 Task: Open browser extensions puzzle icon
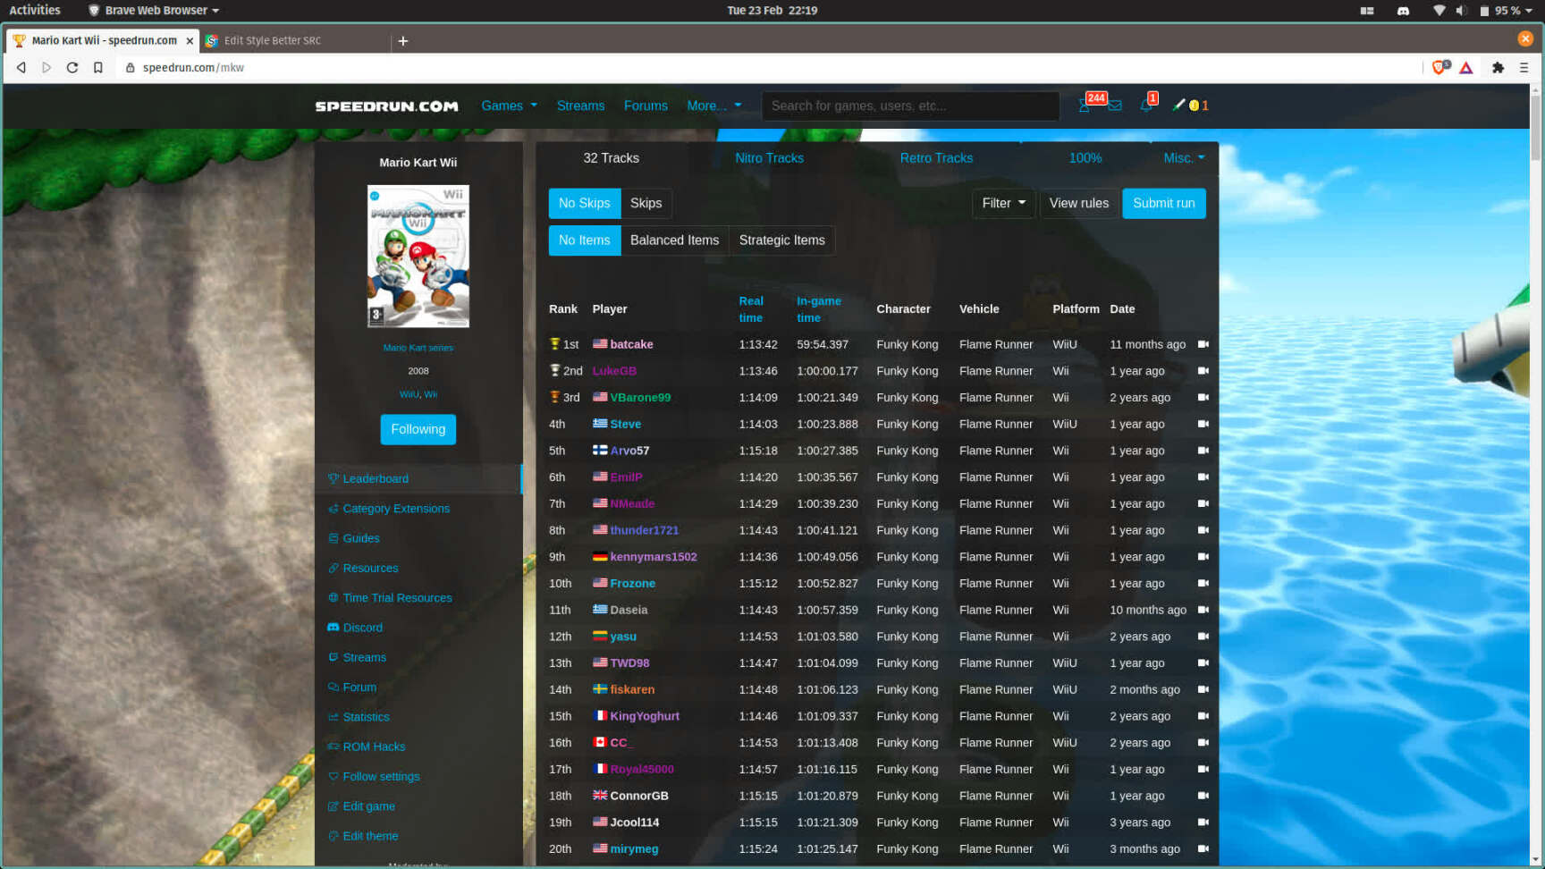click(x=1498, y=68)
